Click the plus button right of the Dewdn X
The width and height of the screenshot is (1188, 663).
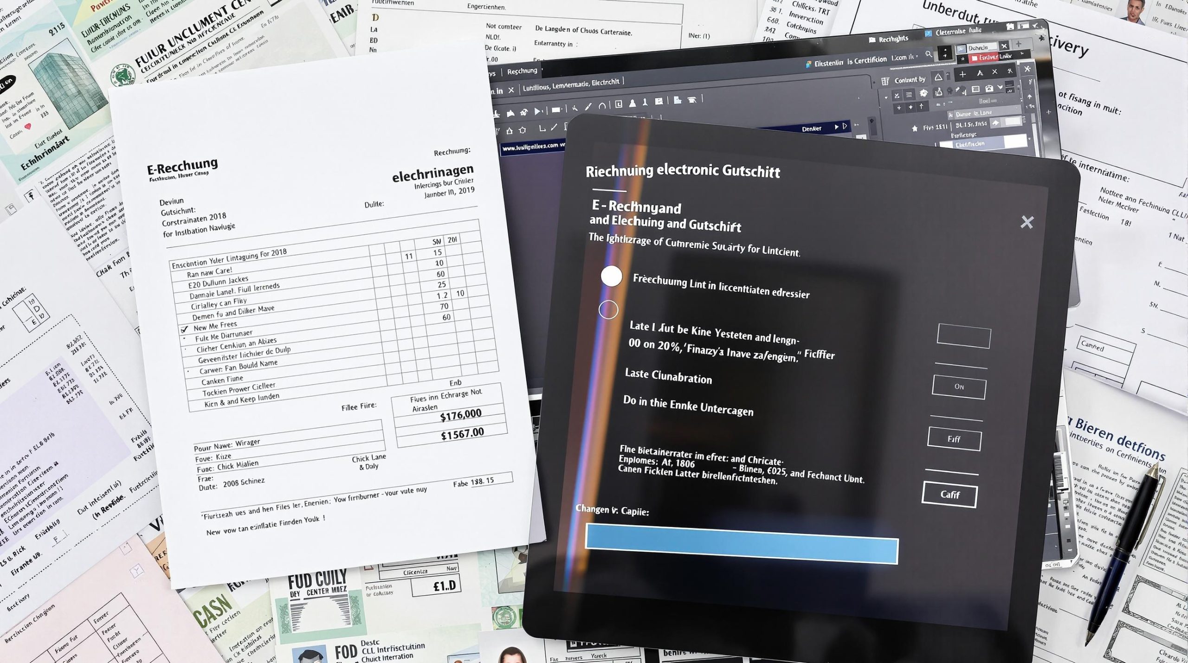[x=1019, y=44]
